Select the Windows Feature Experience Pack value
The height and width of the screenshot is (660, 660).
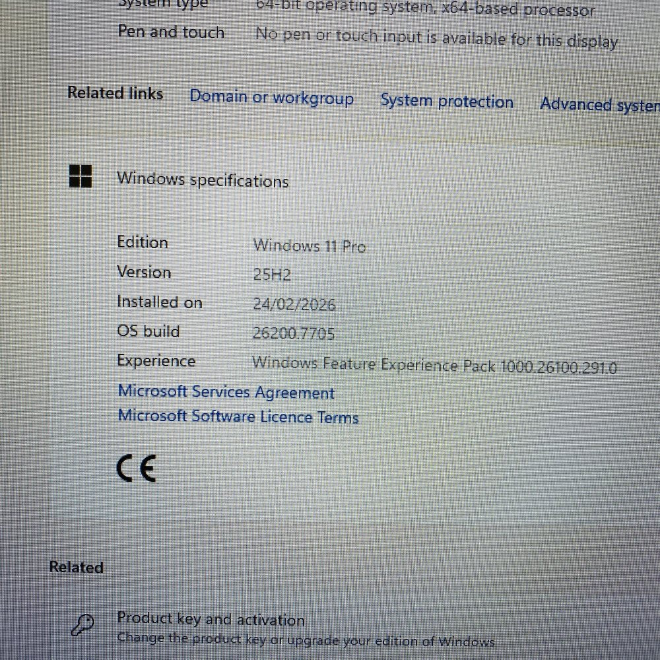[434, 365]
